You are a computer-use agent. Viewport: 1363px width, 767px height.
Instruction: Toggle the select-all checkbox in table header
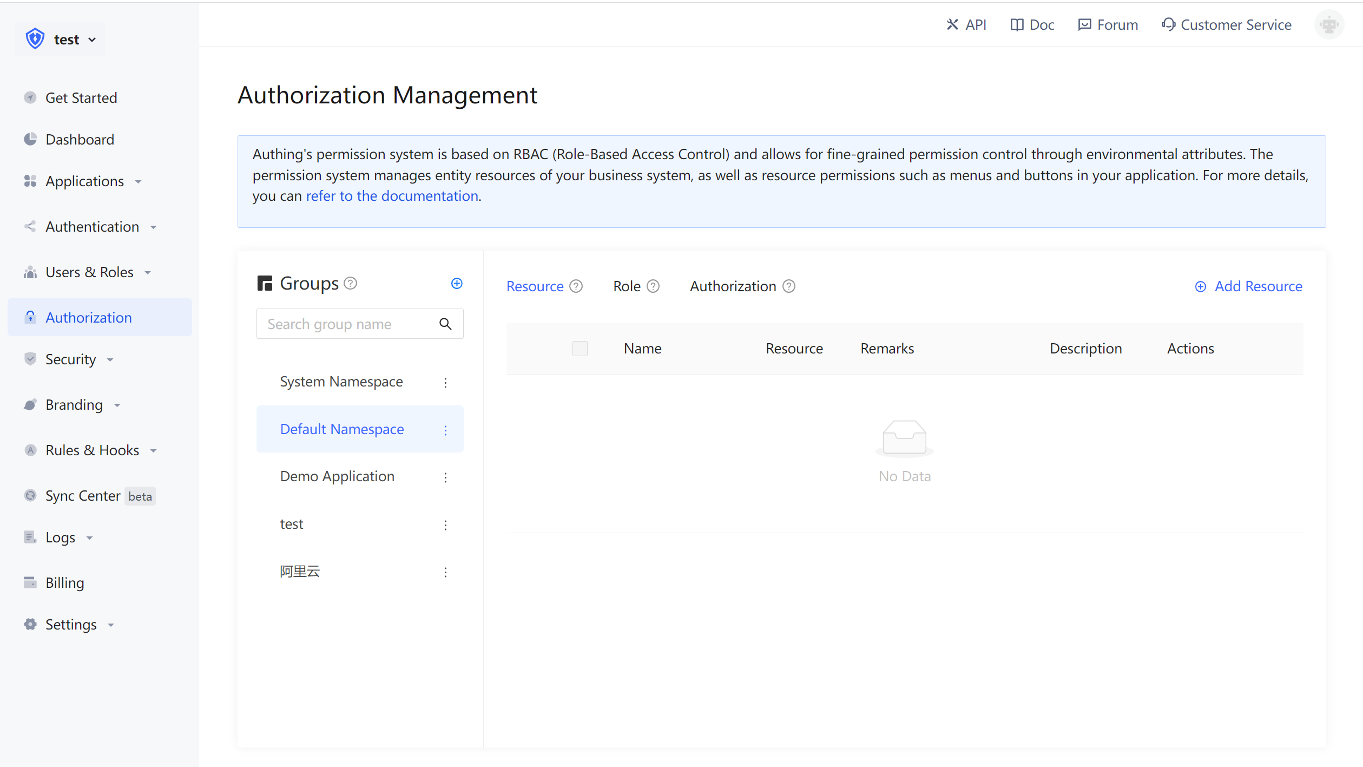[580, 349]
